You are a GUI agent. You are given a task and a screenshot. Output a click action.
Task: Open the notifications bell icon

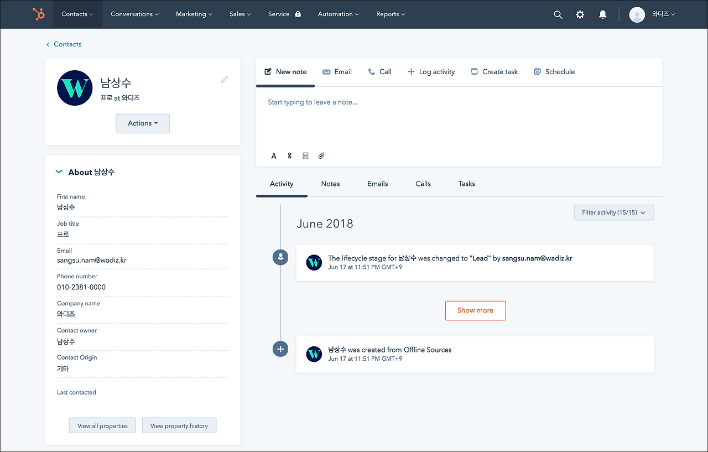pos(603,14)
